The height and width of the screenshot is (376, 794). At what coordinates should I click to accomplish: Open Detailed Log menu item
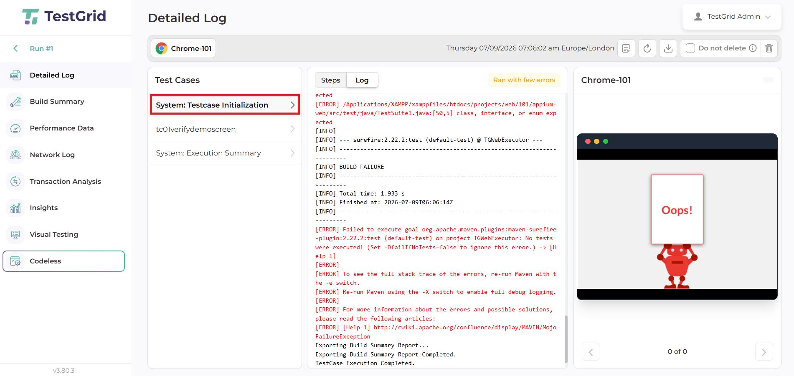coord(66,75)
